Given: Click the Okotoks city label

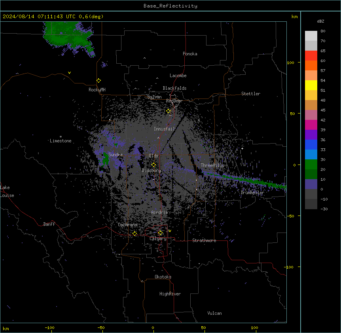Looking at the screenshot, I should (x=163, y=277).
